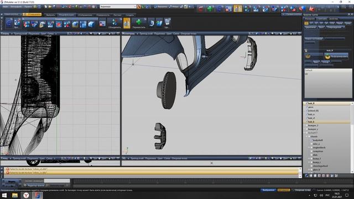Click the Выбранное button in status bar

click(x=268, y=190)
